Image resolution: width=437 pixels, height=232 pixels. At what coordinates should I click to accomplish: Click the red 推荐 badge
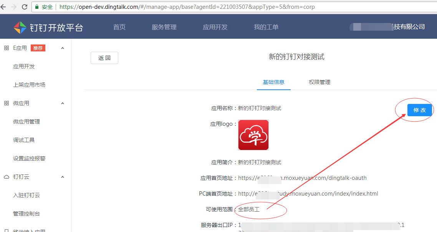tap(38, 48)
